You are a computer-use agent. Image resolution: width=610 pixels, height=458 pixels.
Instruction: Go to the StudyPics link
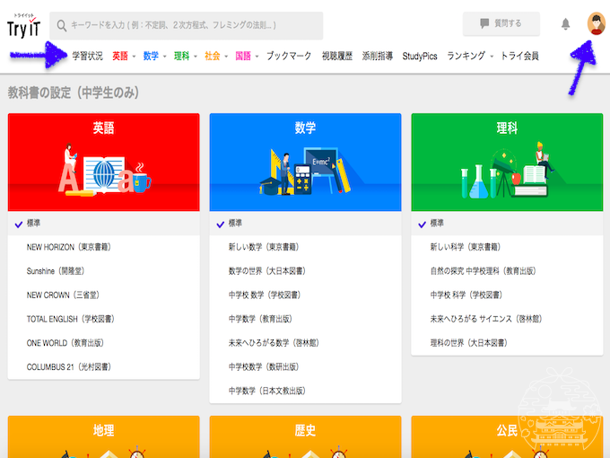[x=420, y=56]
